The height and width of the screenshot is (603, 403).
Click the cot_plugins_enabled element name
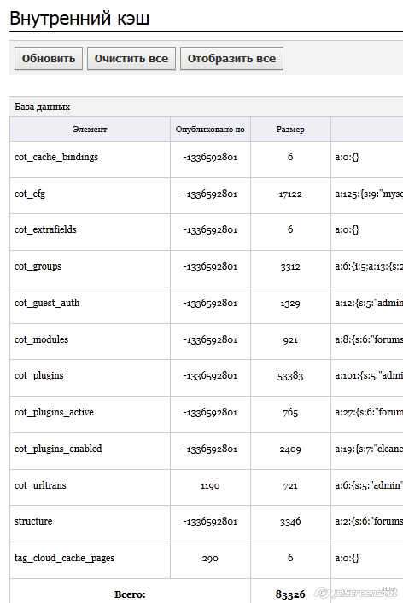click(58, 449)
